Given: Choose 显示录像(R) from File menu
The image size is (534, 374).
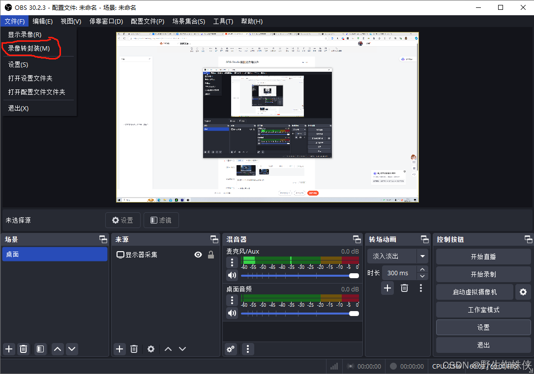Looking at the screenshot, I should [x=39, y=35].
